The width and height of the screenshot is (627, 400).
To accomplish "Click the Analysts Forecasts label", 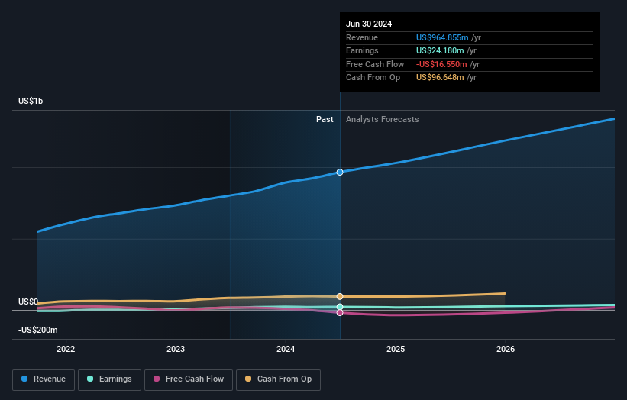I will pos(383,120).
